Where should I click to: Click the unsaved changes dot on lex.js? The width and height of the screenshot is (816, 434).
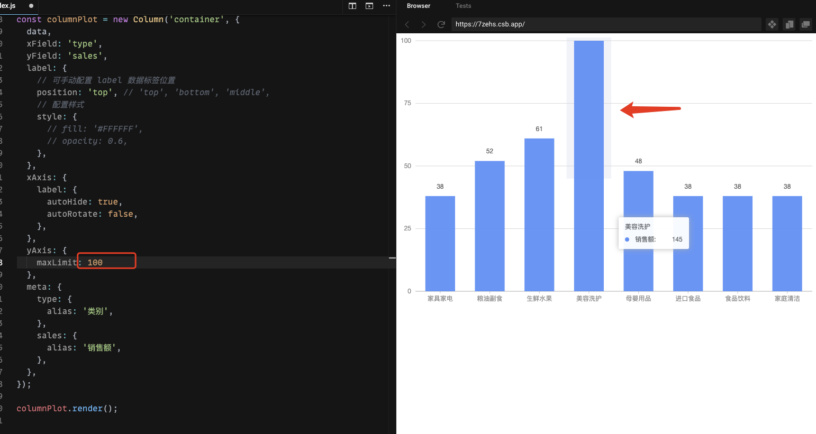coord(31,7)
